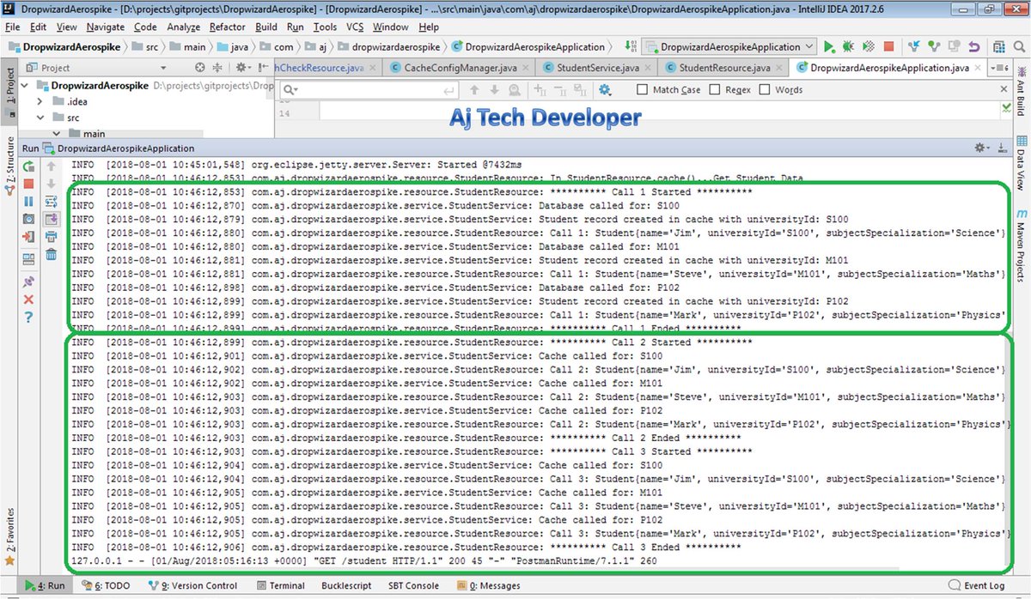
Task: Pause output using the blue pause icon
Action: tap(28, 202)
